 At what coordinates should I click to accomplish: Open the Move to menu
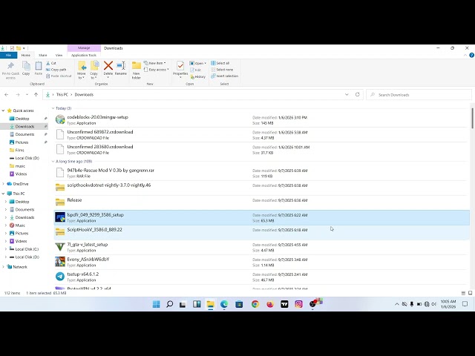[x=82, y=70]
